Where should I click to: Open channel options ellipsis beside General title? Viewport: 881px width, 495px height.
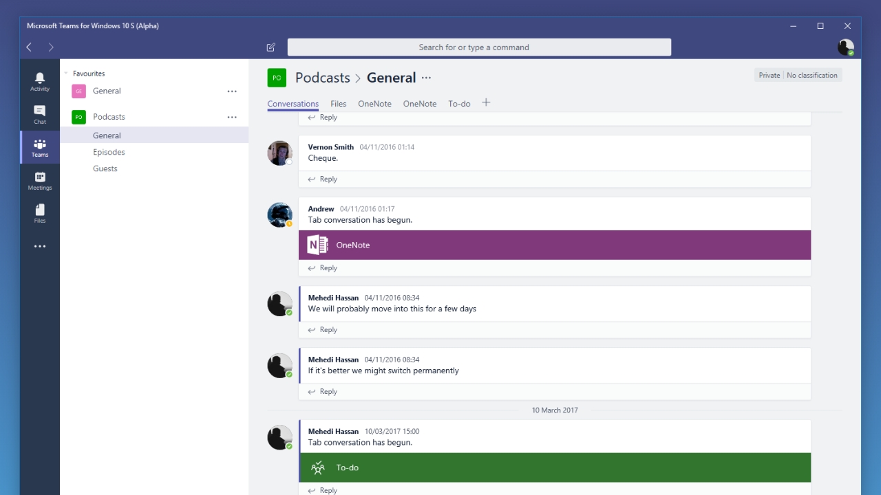426,78
